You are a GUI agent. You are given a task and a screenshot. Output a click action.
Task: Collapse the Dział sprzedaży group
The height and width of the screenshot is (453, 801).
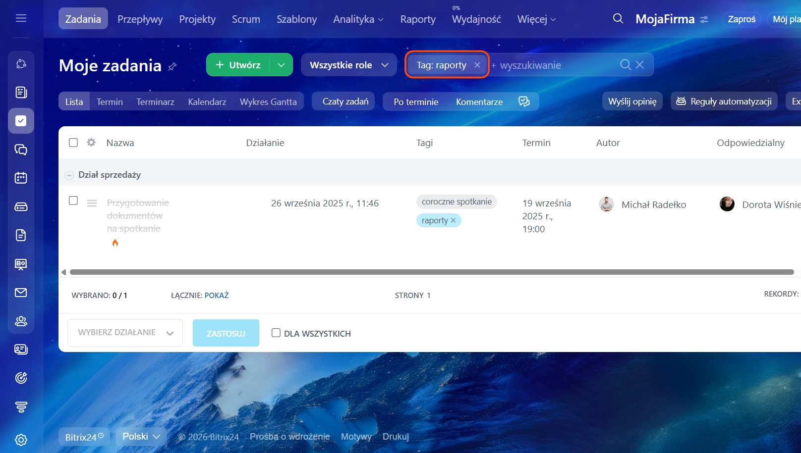point(69,175)
